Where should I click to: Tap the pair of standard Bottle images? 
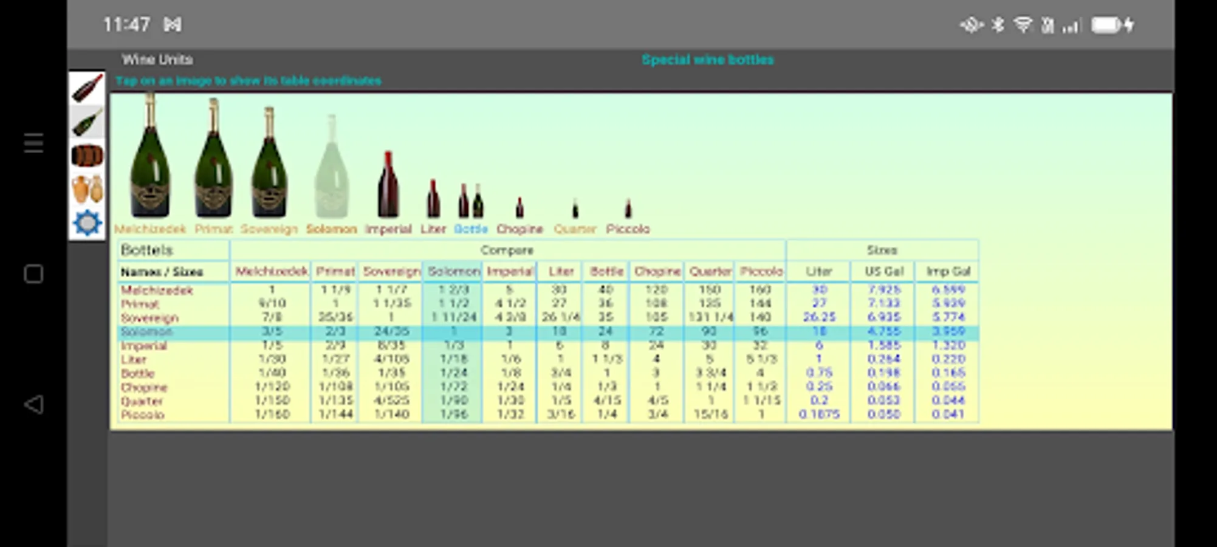pyautogui.click(x=471, y=201)
